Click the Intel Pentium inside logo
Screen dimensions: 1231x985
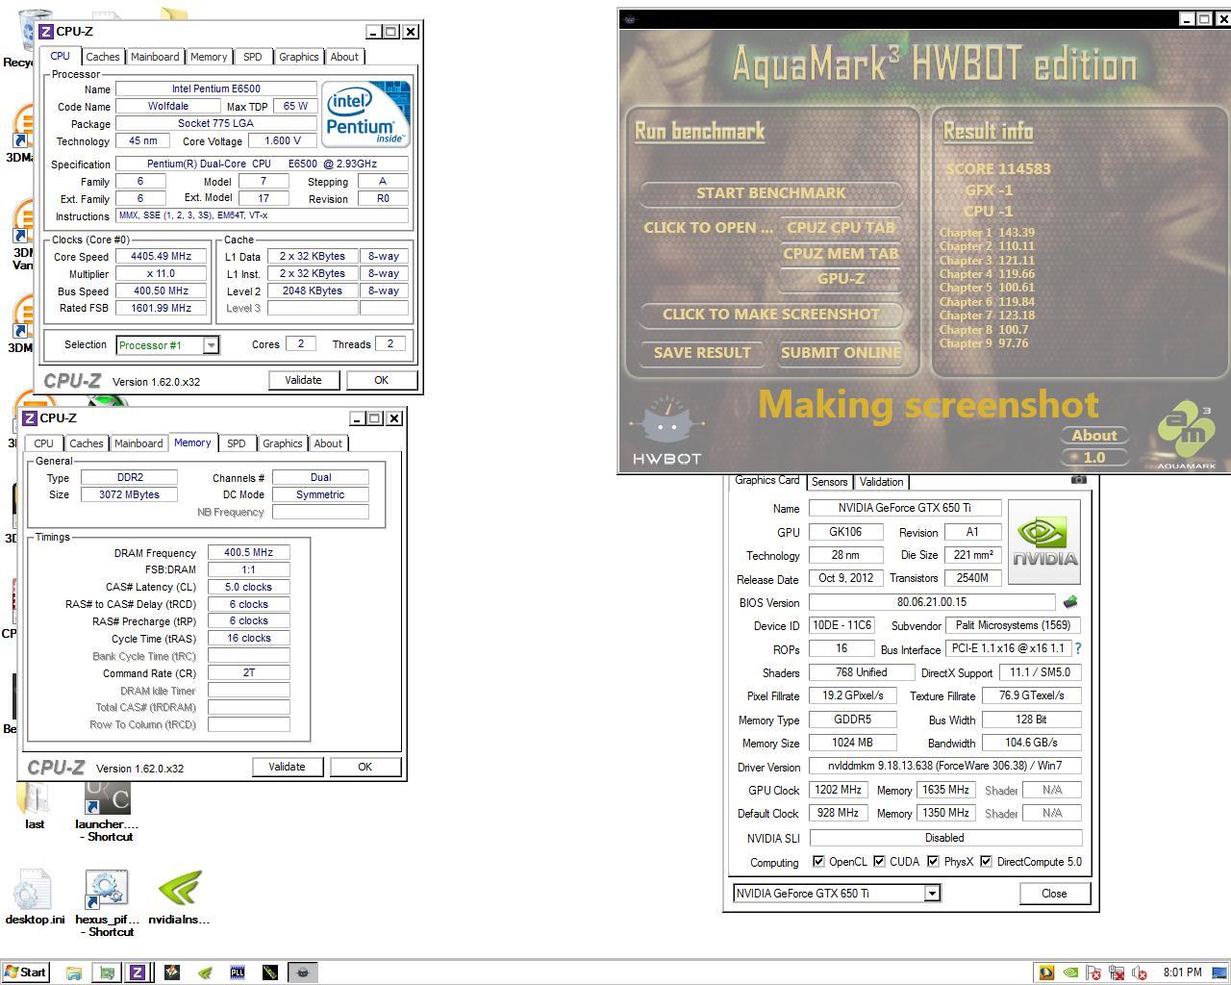[x=366, y=114]
